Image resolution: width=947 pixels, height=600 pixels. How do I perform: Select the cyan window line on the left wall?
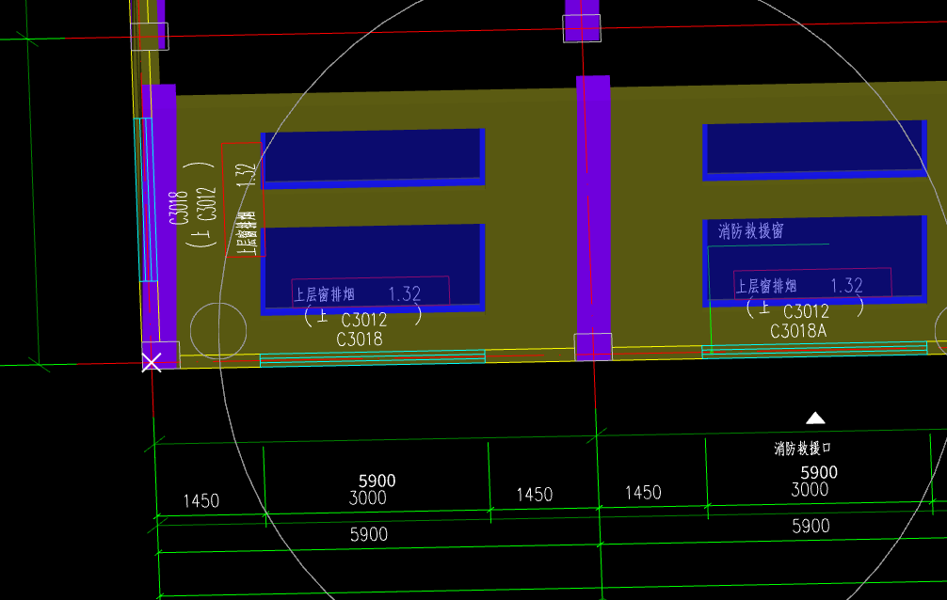click(x=146, y=199)
